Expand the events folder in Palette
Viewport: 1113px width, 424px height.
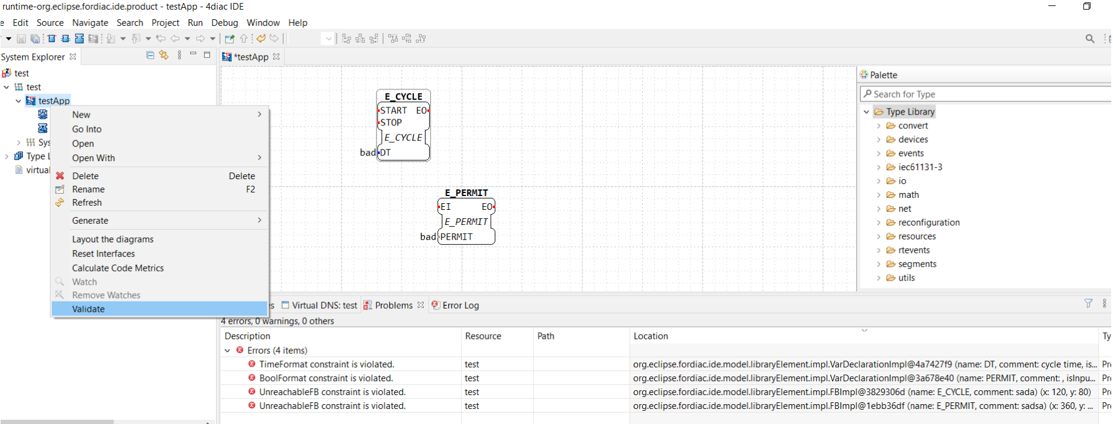pyautogui.click(x=879, y=153)
